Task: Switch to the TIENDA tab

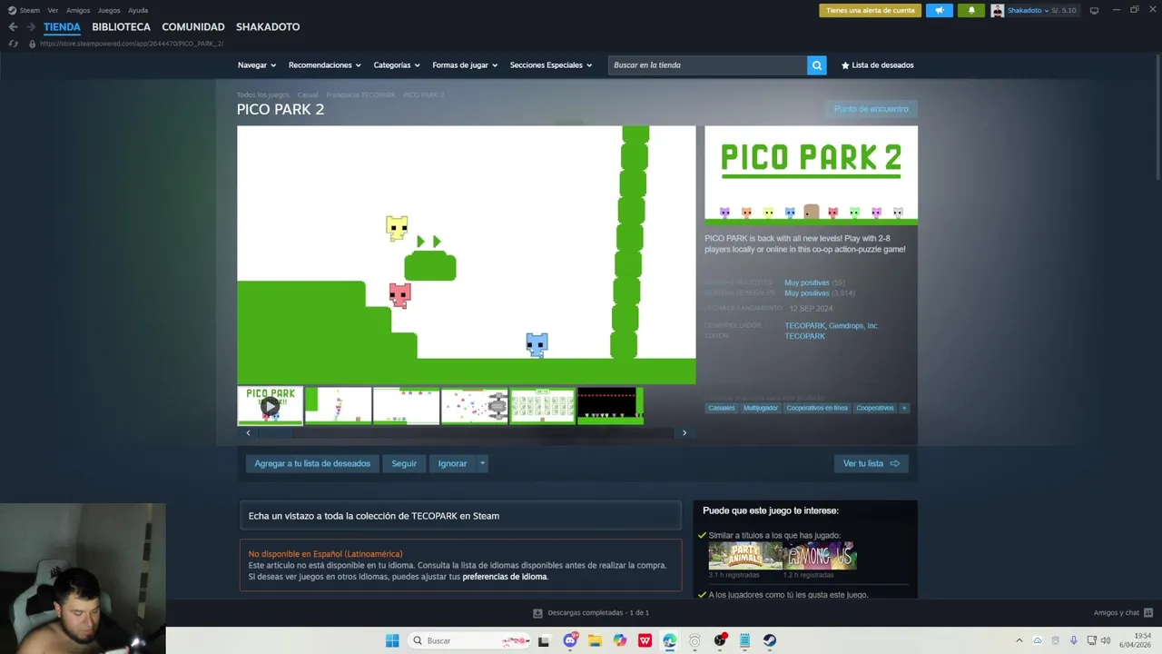Action: tap(62, 27)
